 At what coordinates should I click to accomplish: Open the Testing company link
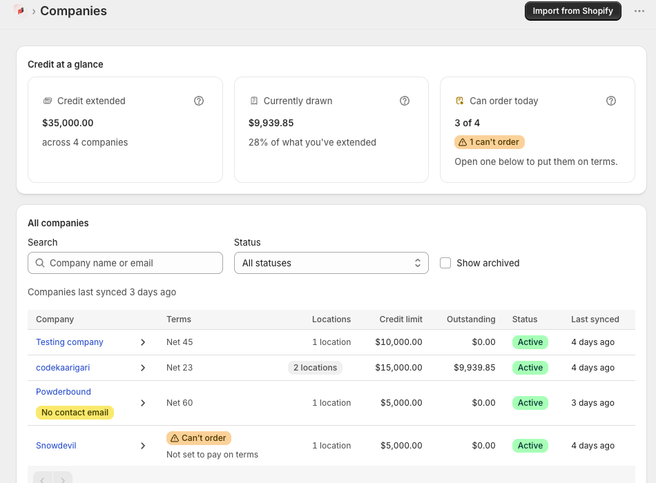pos(70,342)
